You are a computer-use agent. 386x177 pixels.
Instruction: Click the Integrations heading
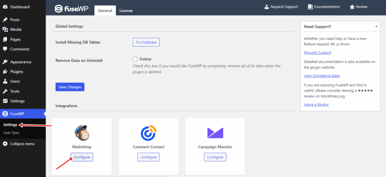coord(66,106)
